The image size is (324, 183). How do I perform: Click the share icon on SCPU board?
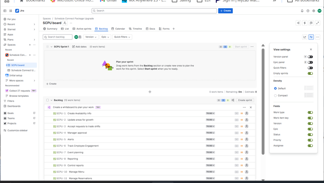pos(298,23)
